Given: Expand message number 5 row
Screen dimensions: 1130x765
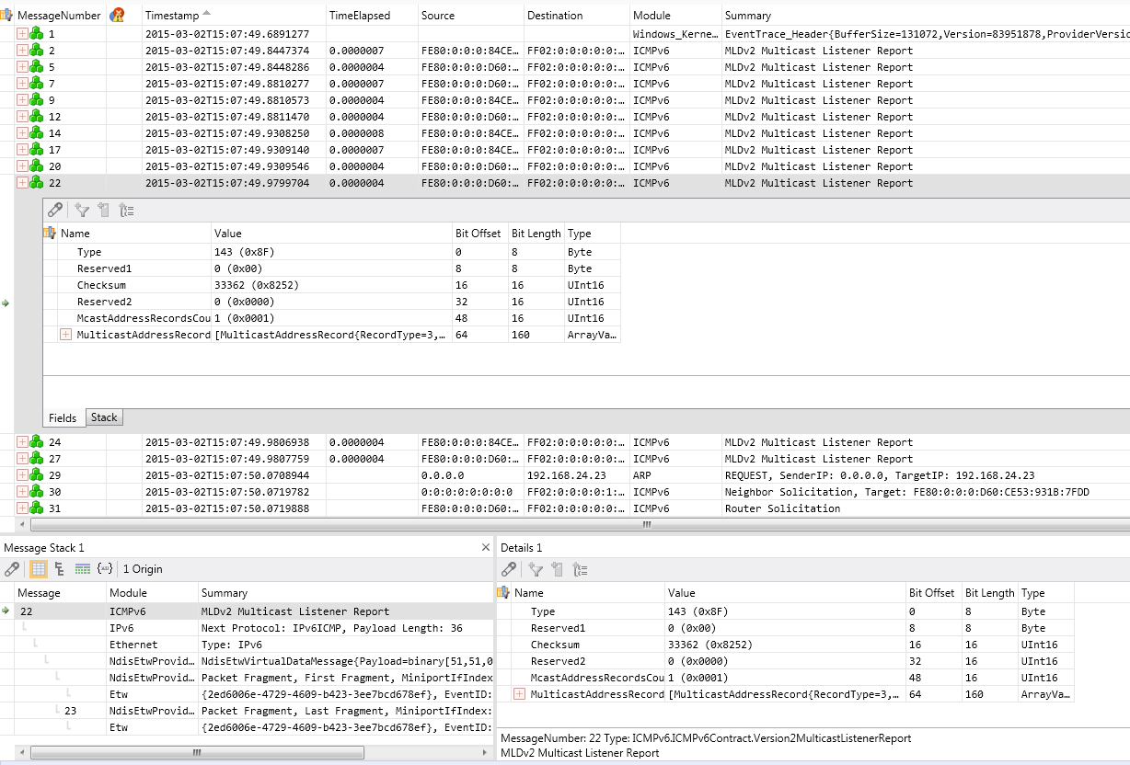Looking at the screenshot, I should pyautogui.click(x=22, y=67).
